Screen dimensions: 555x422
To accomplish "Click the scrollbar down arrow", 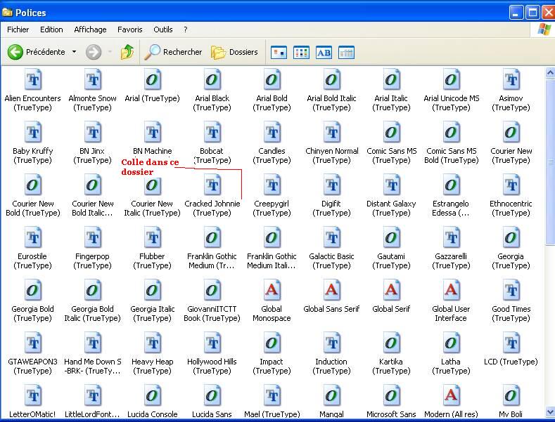I will 550,412.
